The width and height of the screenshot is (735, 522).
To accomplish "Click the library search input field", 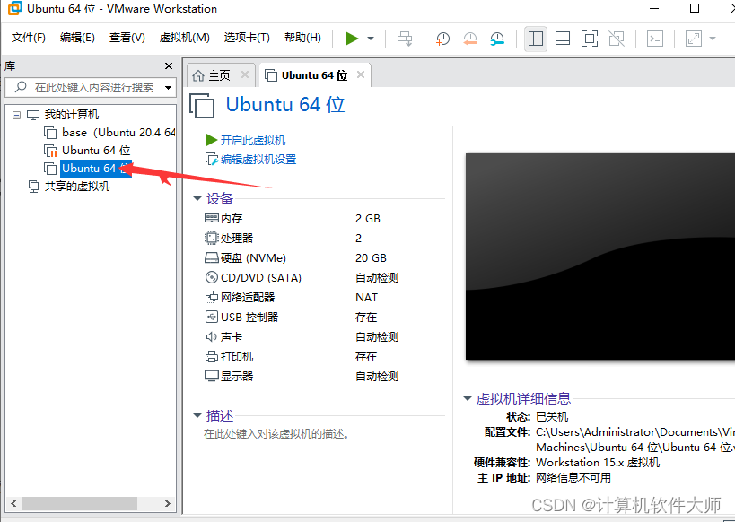I will [x=90, y=87].
